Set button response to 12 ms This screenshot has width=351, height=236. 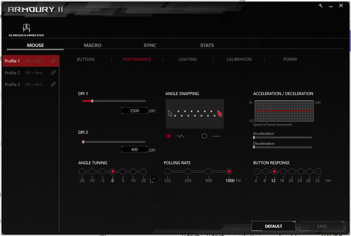coord(274,172)
